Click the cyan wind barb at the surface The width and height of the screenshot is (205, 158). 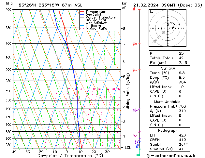tap(139, 152)
